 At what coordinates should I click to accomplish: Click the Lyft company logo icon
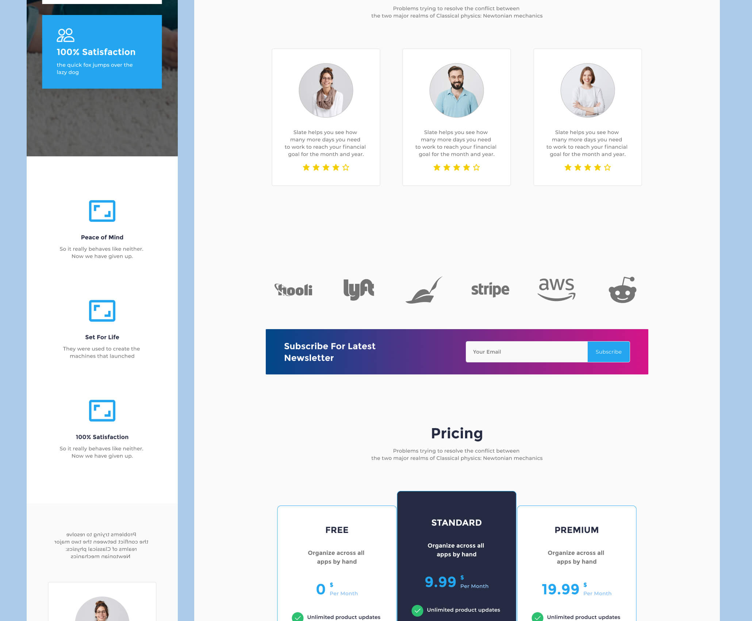click(358, 289)
